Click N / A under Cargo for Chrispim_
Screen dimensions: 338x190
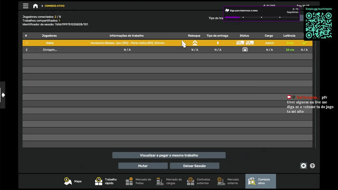(x=269, y=50)
